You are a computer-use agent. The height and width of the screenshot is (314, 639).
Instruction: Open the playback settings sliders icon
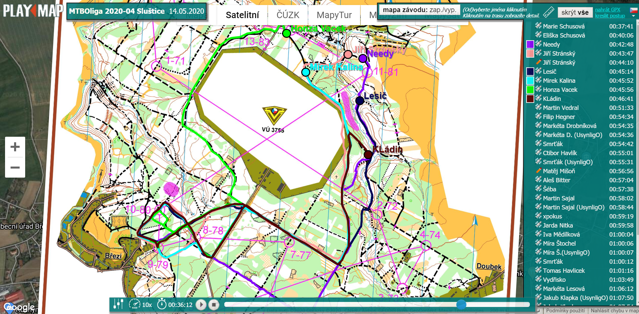point(118,304)
